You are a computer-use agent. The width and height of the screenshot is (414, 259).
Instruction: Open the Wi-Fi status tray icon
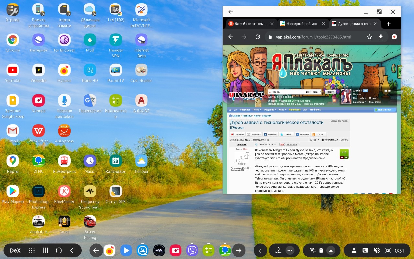[312, 250]
